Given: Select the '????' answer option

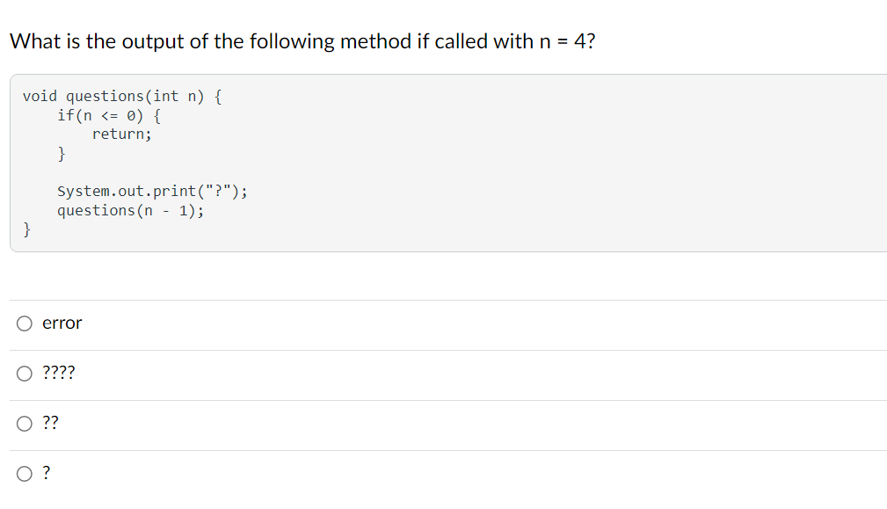Looking at the screenshot, I should [58, 373].
